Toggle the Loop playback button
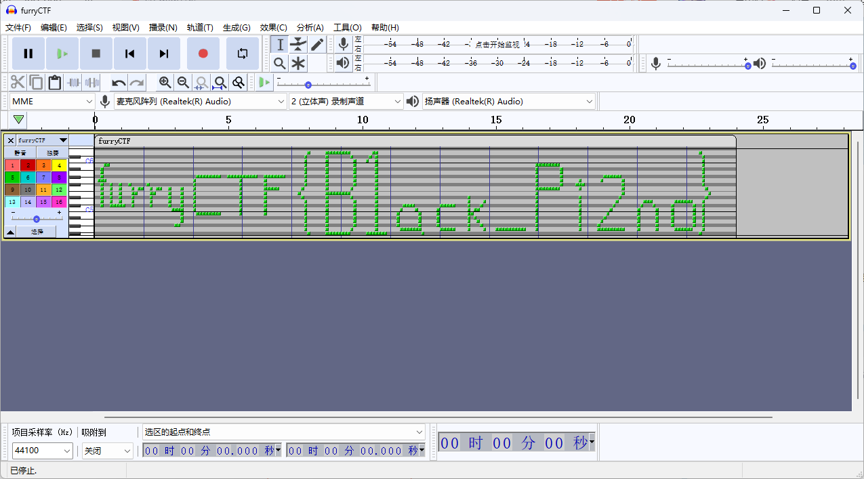The height and width of the screenshot is (479, 864). tap(242, 54)
